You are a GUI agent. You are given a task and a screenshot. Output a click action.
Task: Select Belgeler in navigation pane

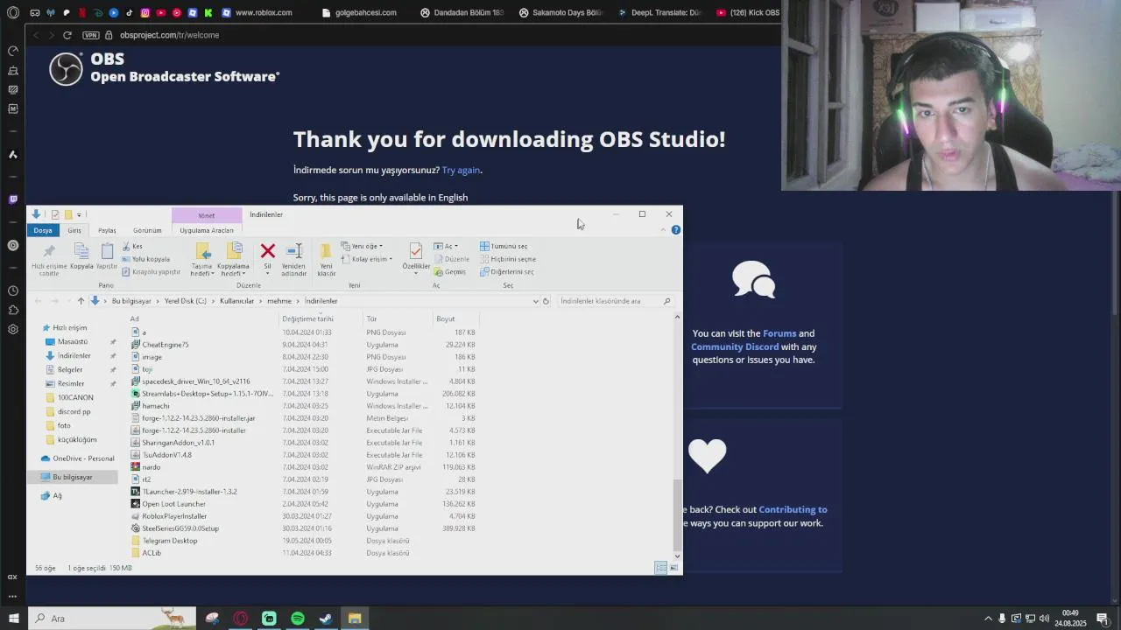70,370
